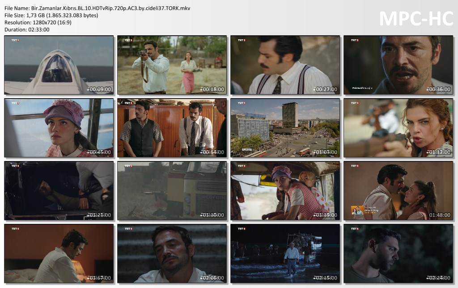Select the thumbnail stamped 00:09:00

[59, 65]
